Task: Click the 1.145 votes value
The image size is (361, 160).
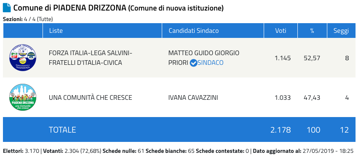Action: [283, 58]
